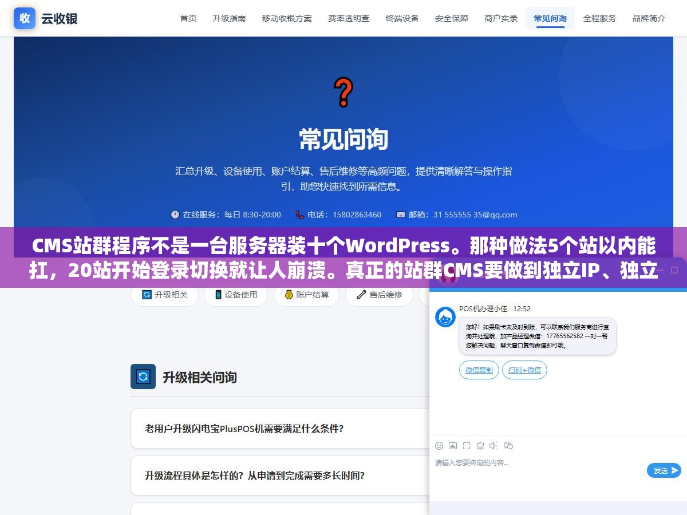Viewport: 687px width, 515px height.
Task: Open 费率透明查 menu item
Action: point(349,18)
